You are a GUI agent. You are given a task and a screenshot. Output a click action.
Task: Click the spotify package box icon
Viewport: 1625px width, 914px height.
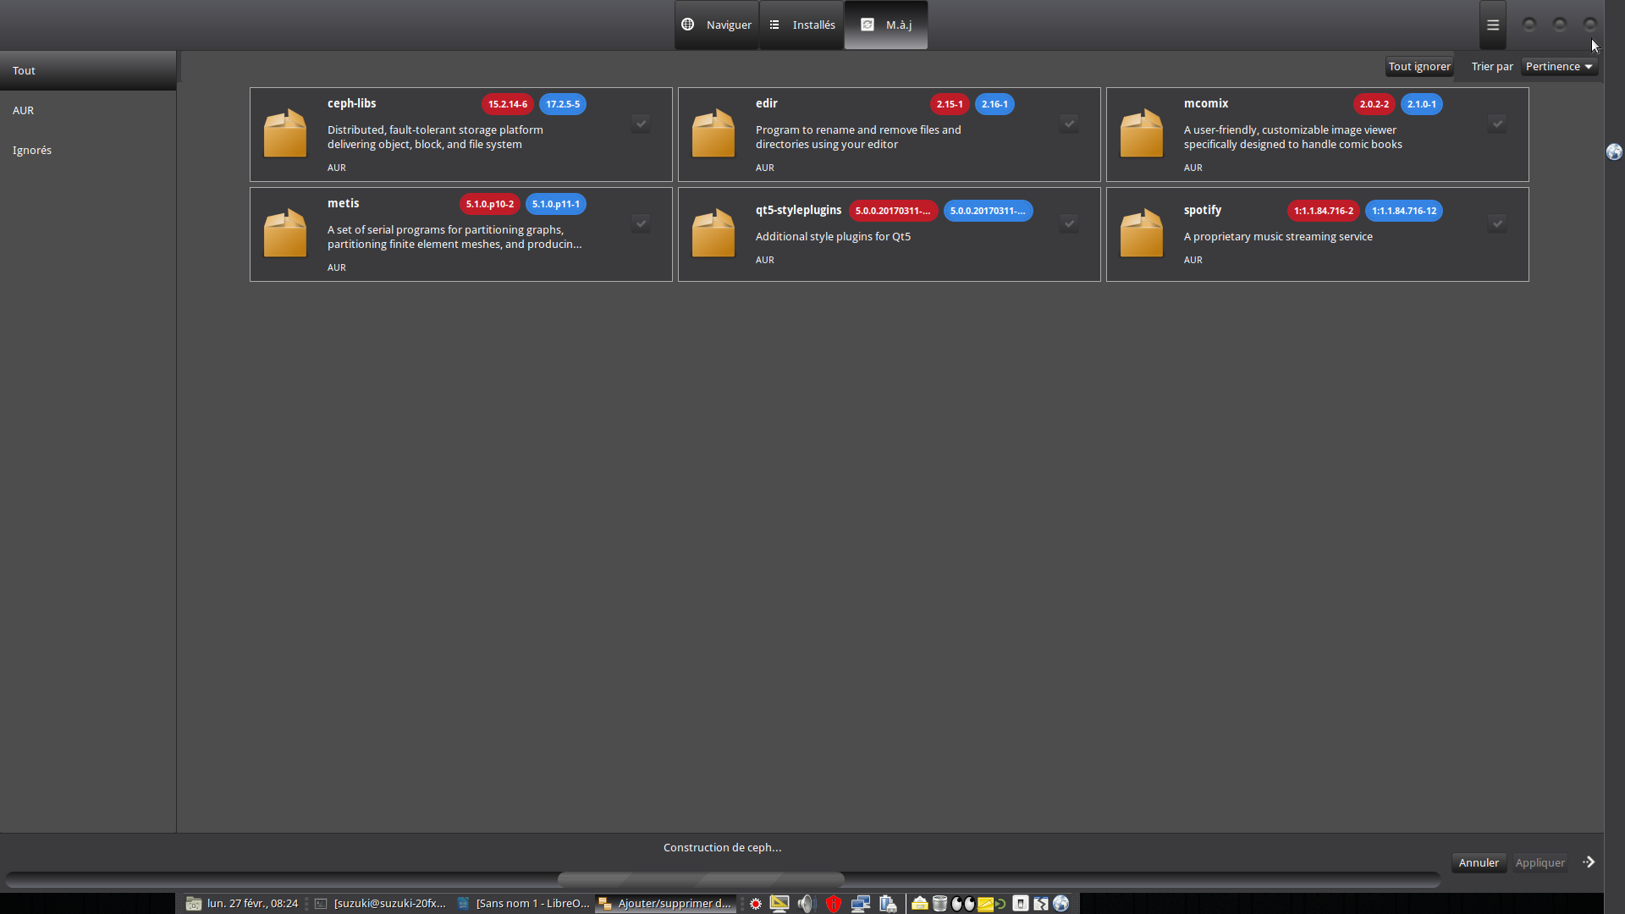point(1142,233)
